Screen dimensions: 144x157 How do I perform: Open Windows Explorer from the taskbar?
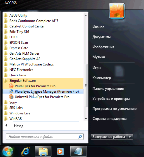pos(43,151)
